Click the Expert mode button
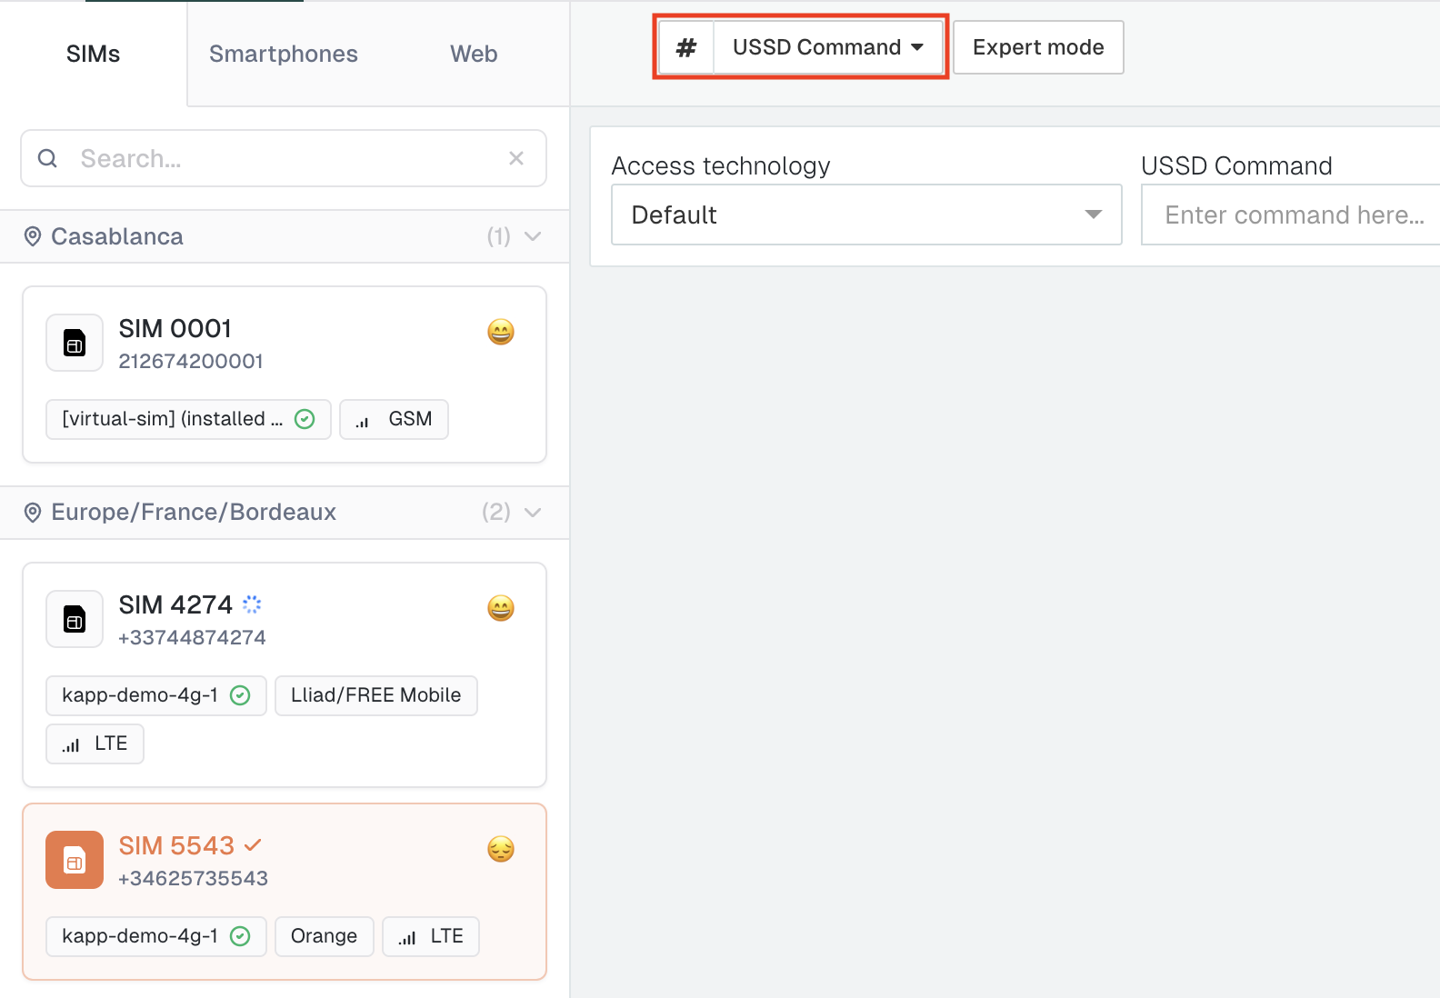Image resolution: width=1440 pixels, height=998 pixels. [1038, 47]
